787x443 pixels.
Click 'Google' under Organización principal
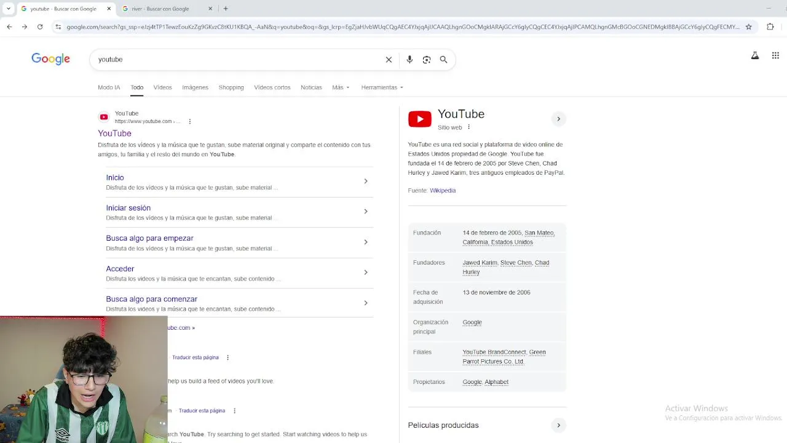(x=472, y=322)
